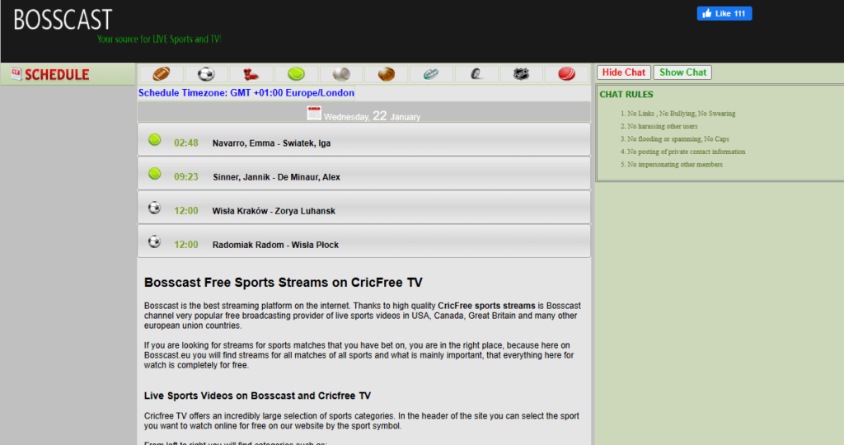The height and width of the screenshot is (445, 844).
Task: Select the red cricket ball category icon
Action: 566,73
